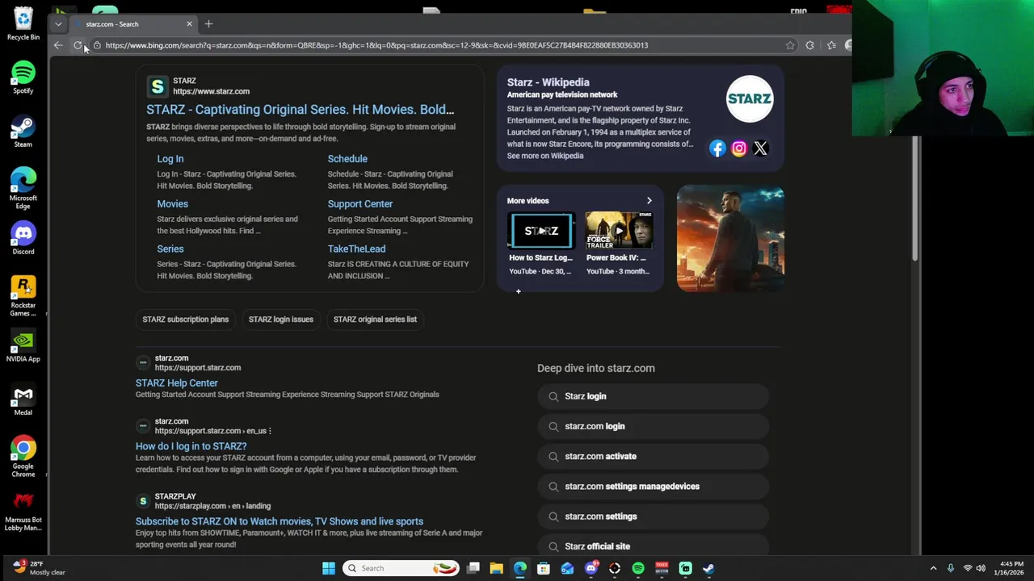1034x581 pixels.
Task: Open Marnuxs Bot Lobby Manager desktop shortcut
Action: point(23,512)
